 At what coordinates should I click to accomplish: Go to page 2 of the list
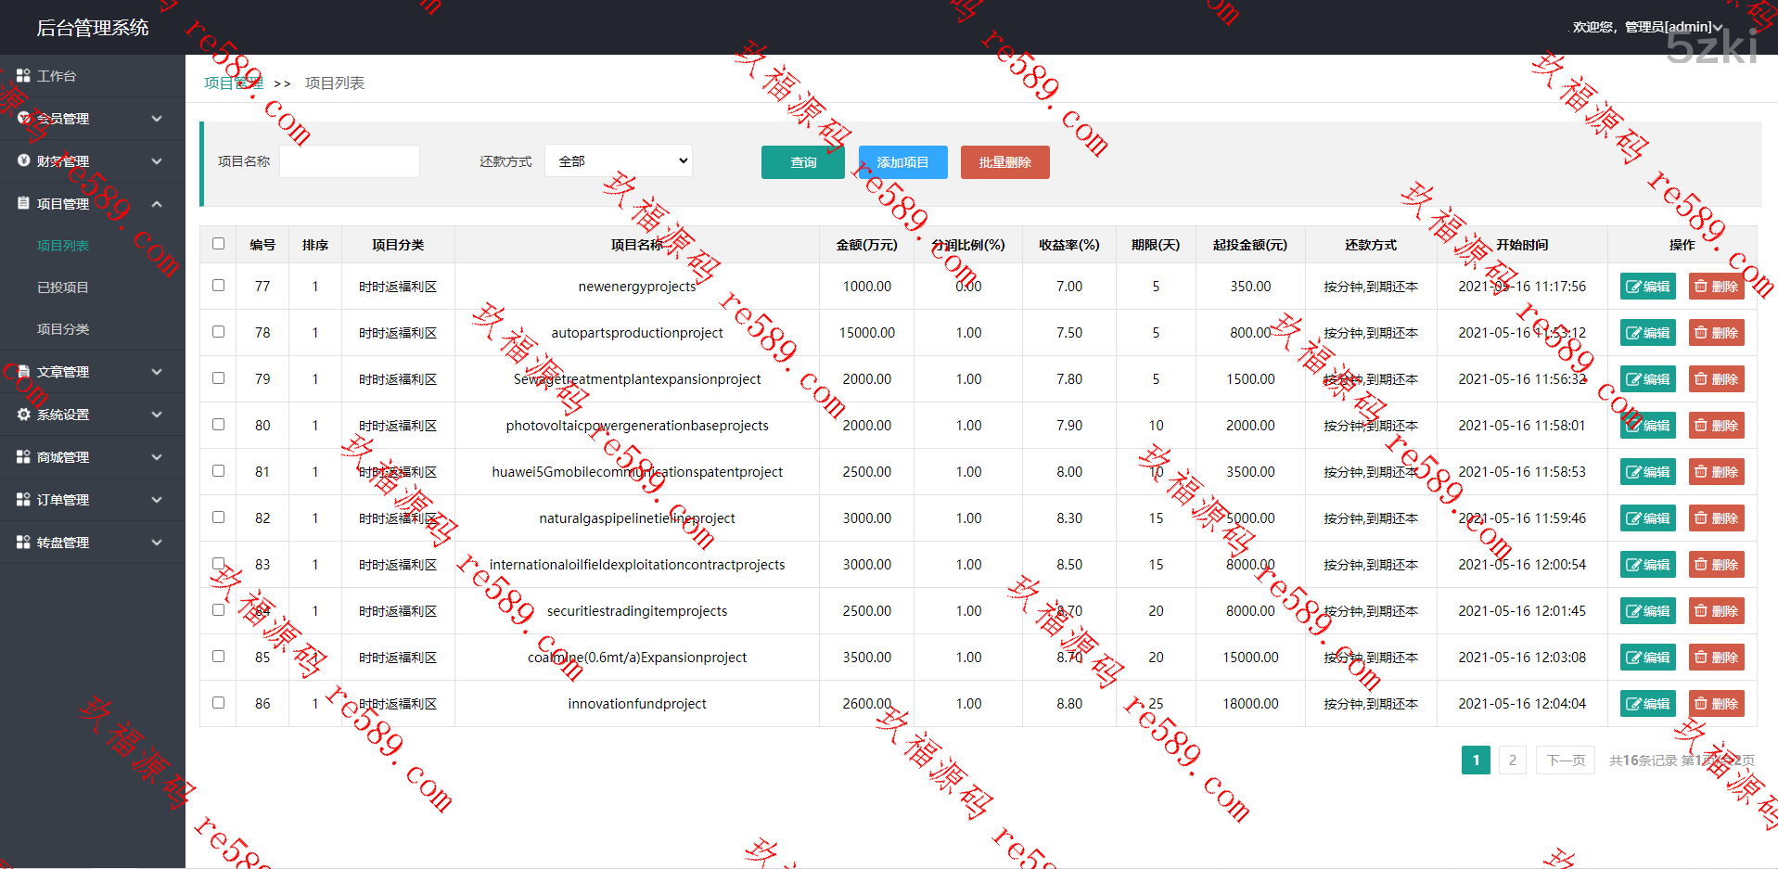pos(1512,760)
